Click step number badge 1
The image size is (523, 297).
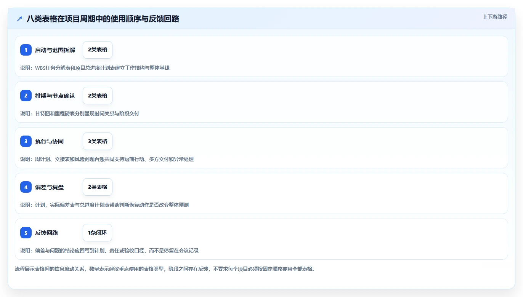pos(26,50)
